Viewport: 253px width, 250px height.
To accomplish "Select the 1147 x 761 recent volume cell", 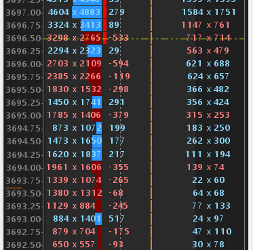I will pos(206,25).
